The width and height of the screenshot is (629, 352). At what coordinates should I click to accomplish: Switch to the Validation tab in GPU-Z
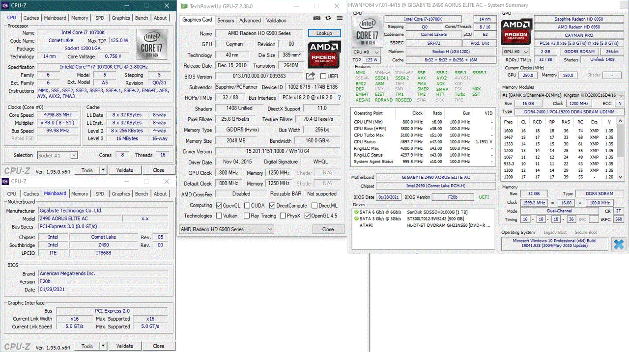(x=276, y=21)
